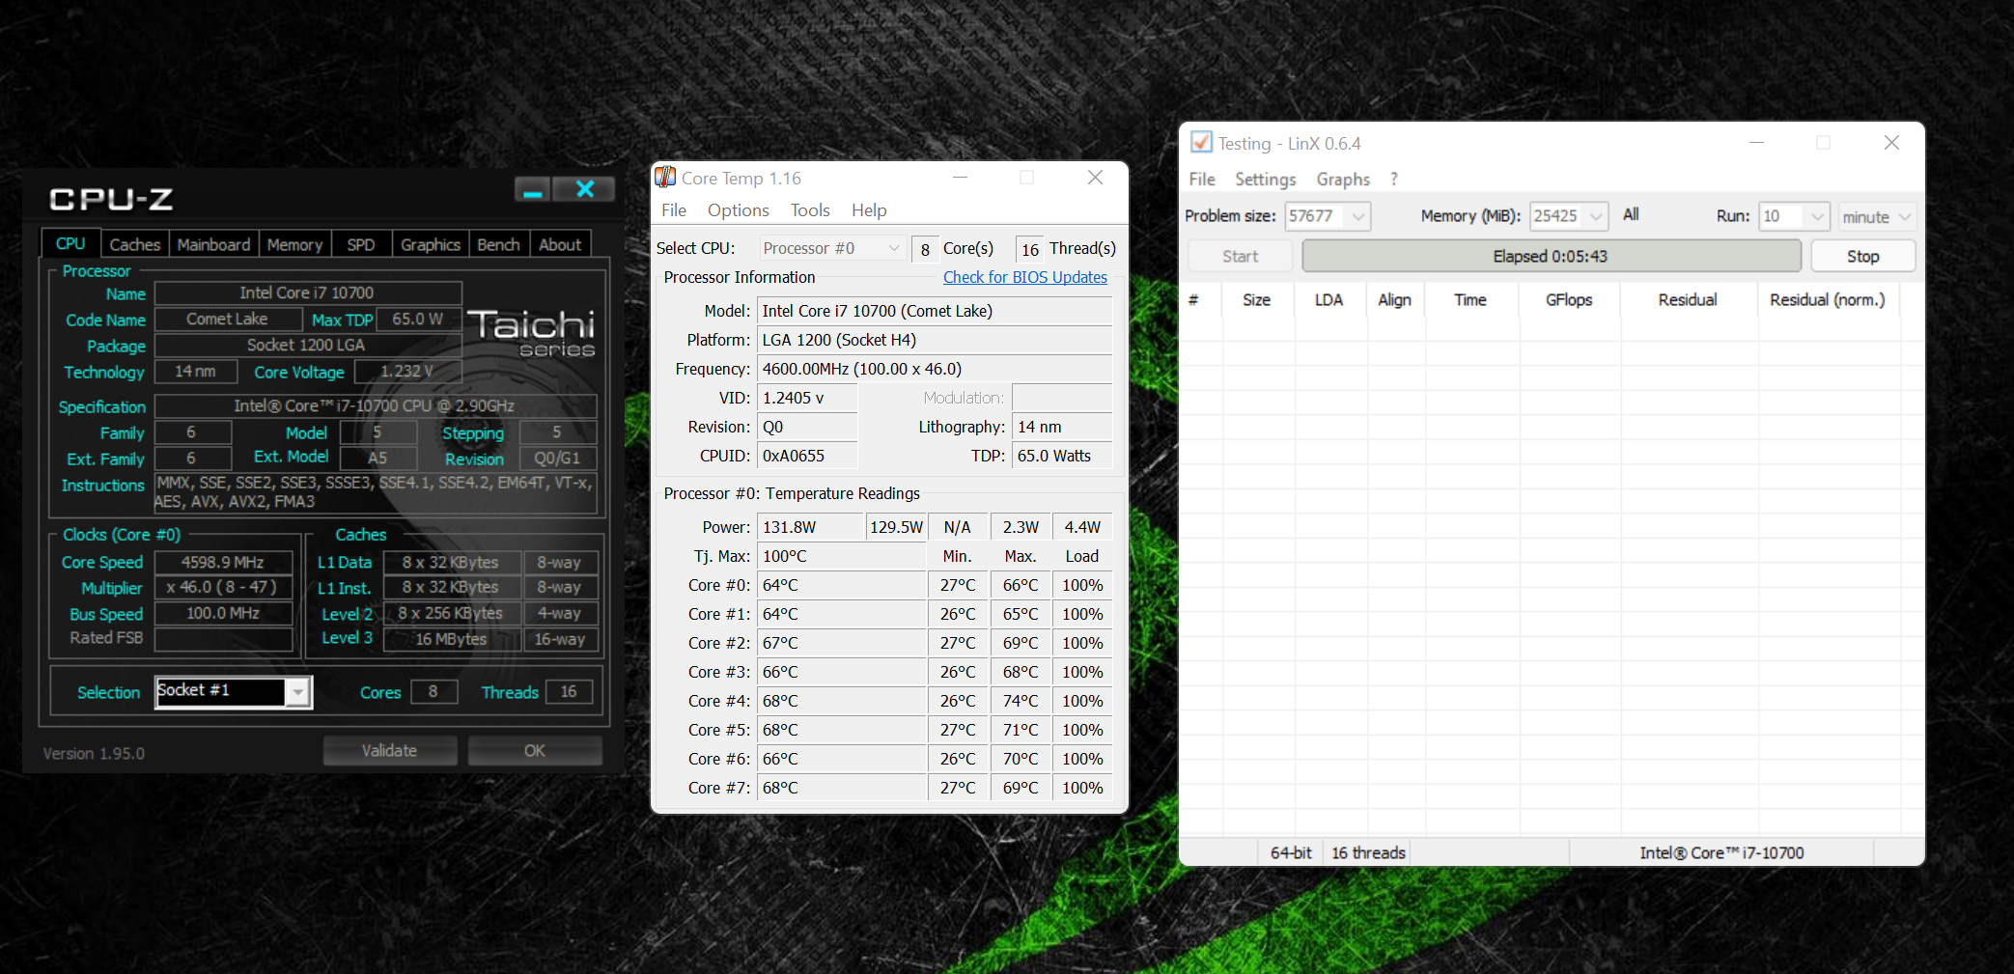This screenshot has height=974, width=2014.
Task: Open the Core Temp Help menu
Action: tap(869, 210)
